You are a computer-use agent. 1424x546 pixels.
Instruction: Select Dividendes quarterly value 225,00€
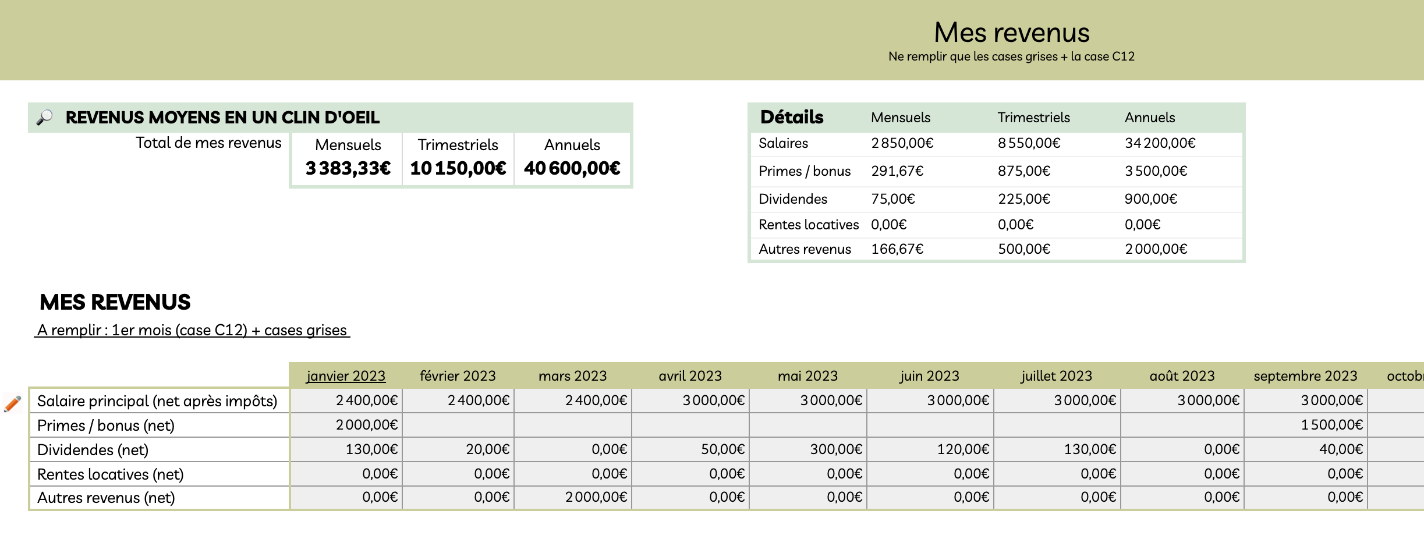click(x=1024, y=199)
